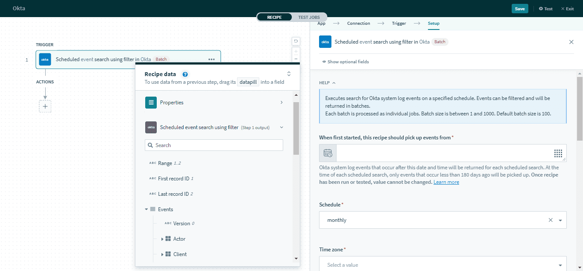
Task: Click the plus icon to add action
Action: coord(45,106)
